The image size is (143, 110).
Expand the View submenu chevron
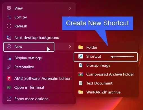(70, 8)
